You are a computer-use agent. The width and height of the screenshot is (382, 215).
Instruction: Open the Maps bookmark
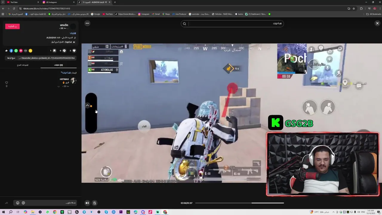point(166,14)
